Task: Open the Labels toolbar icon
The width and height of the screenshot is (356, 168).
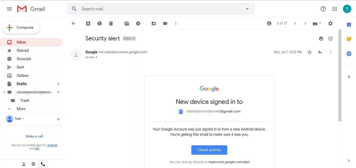Action: pos(165,23)
